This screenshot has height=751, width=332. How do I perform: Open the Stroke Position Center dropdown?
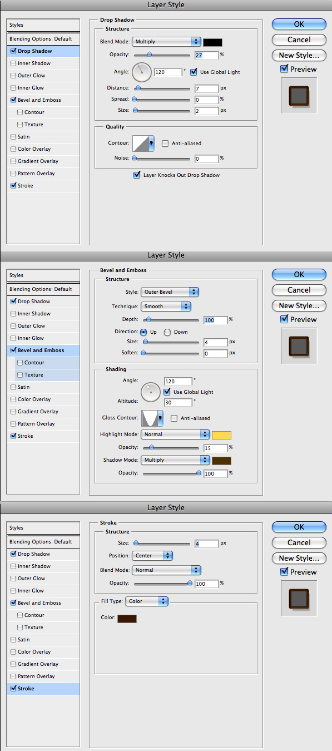[152, 556]
